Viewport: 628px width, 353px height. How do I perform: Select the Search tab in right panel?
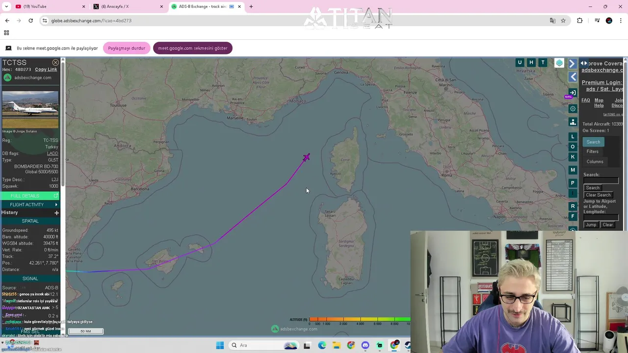point(593,142)
